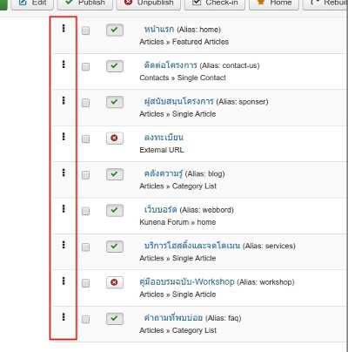Click the drag handle for home row

click(x=64, y=28)
